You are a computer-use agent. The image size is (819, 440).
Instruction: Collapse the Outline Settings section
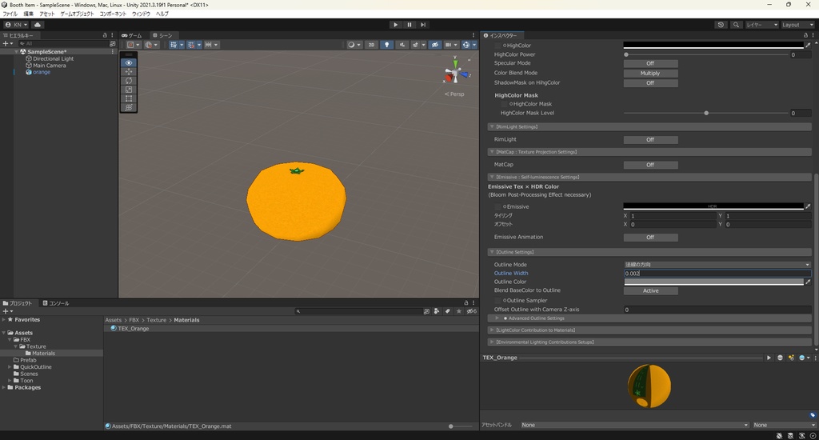click(x=649, y=252)
